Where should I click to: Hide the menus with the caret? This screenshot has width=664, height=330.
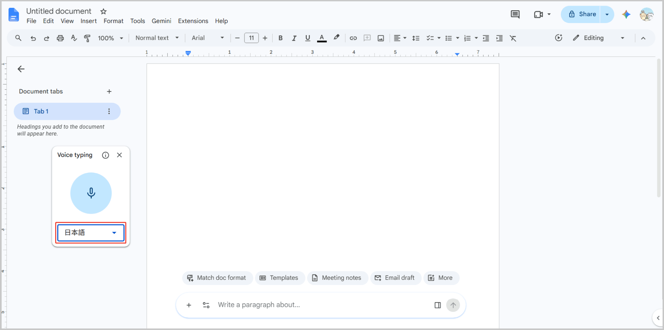coord(643,38)
